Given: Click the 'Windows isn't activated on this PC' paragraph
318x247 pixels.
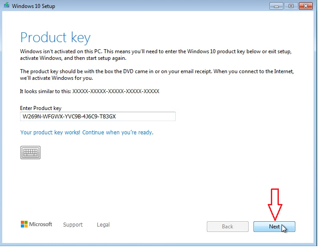Looking at the screenshot, I should 156,55.
